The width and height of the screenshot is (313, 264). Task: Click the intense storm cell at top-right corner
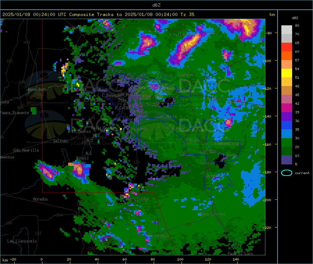coord(245,28)
